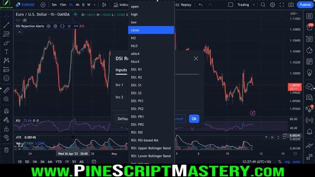Select the Text annotation tool
315x177 pixels.
click(x=6, y=52)
